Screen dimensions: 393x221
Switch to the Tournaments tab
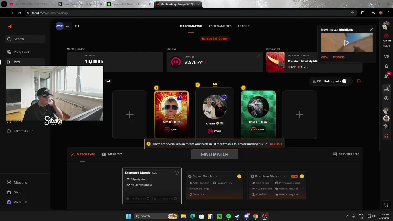coord(220,26)
